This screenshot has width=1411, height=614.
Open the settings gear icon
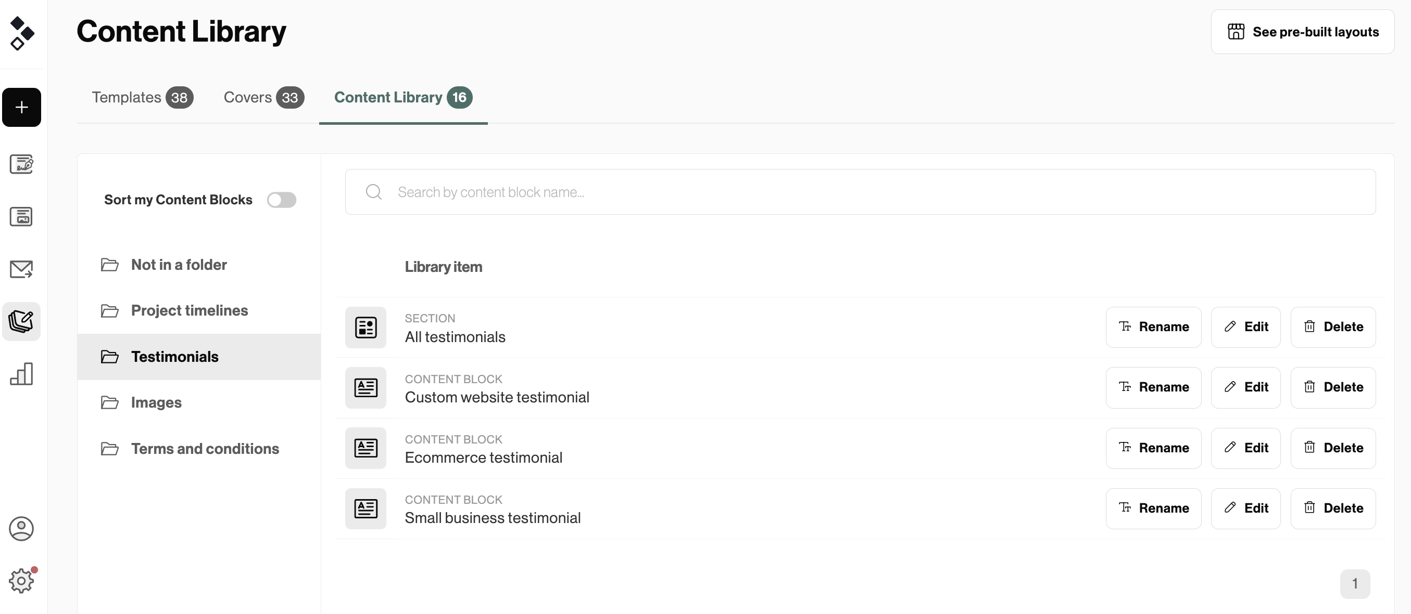(x=21, y=580)
